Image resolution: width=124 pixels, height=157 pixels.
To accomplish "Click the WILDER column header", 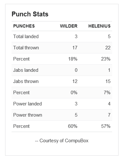I will [69, 26].
